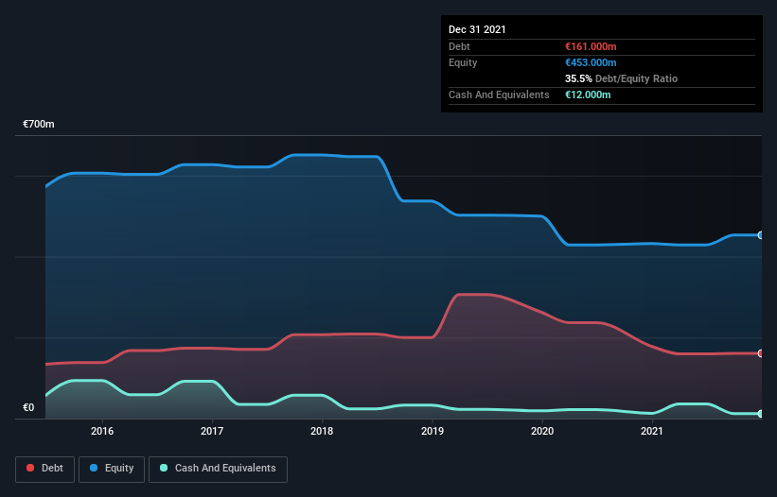This screenshot has height=497, width=777.
Task: Toggle the Equity series legend button
Action: pyautogui.click(x=112, y=469)
